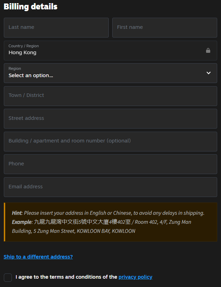Click the Email address field
This screenshot has width=221, height=287.
110,187
